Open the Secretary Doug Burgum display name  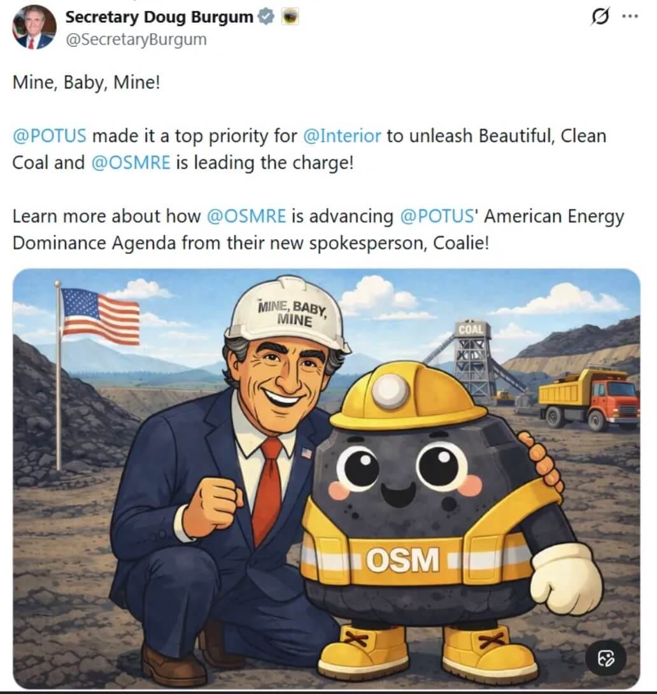click(159, 17)
